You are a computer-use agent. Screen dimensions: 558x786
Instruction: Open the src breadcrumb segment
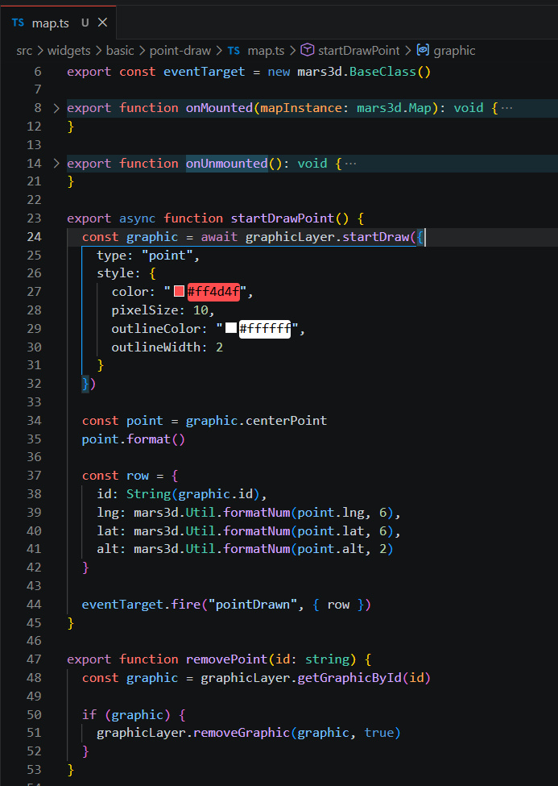coord(24,51)
